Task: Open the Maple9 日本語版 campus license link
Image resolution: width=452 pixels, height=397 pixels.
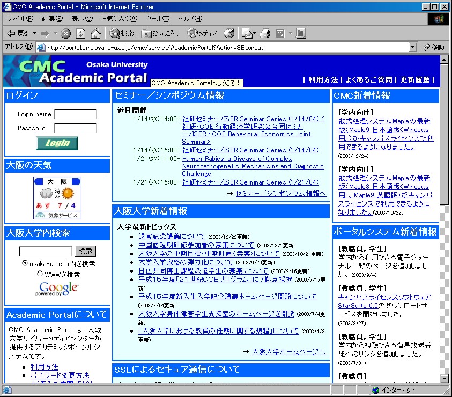Action: tap(386, 134)
